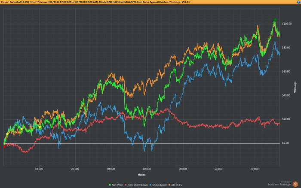Click the $60.00 axis label
Image resolution: width=301 pixels, height=188 pixels.
tap(286, 72)
